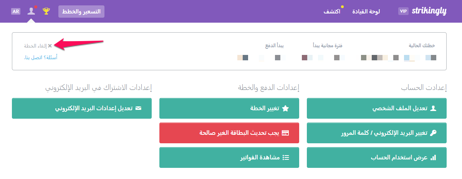Follow the اتصل بنا contact link
This screenshot has width=462, height=179.
tap(32, 58)
